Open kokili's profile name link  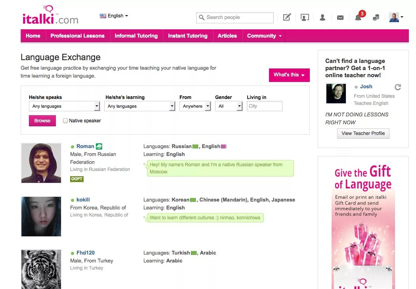(x=83, y=200)
